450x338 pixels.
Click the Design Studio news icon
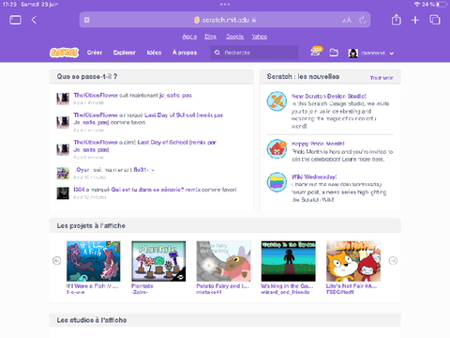click(277, 101)
